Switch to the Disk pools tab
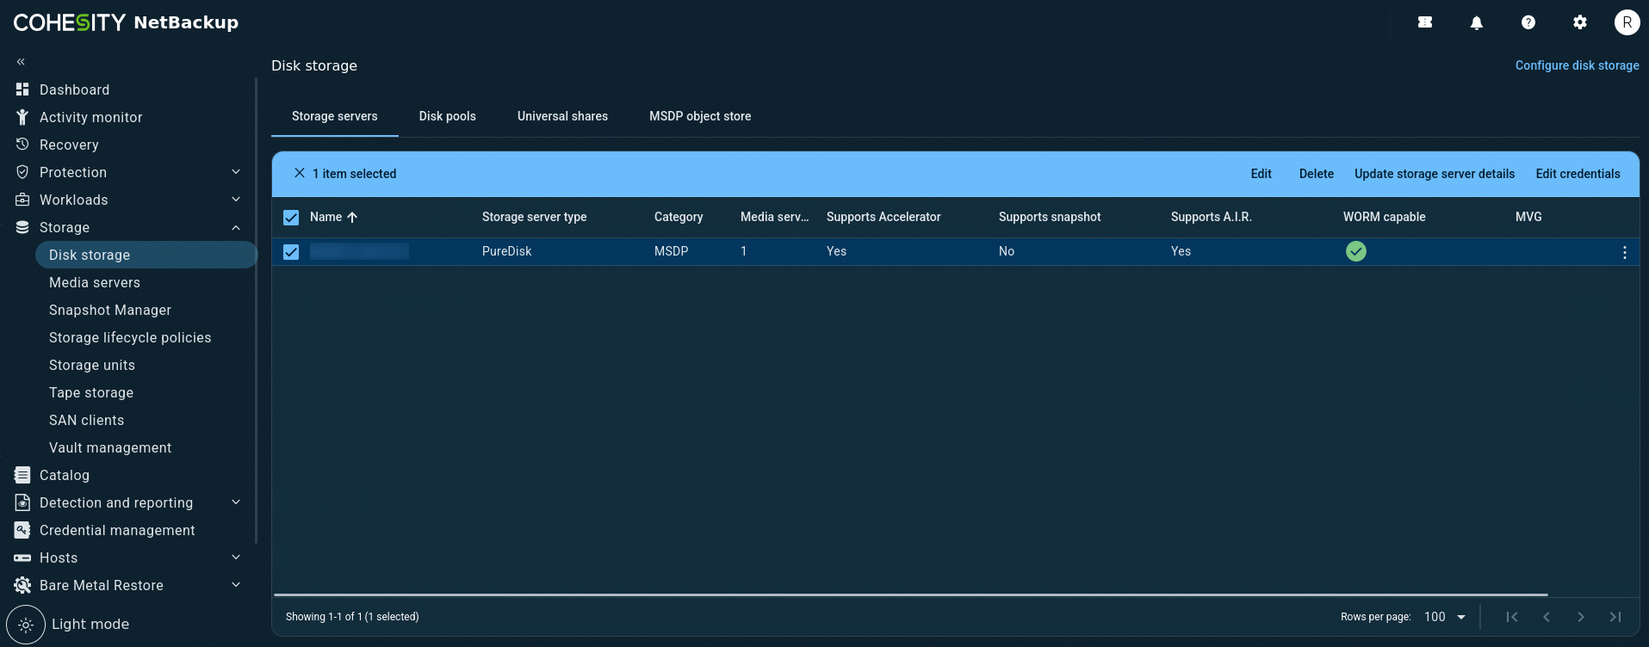 coord(448,116)
